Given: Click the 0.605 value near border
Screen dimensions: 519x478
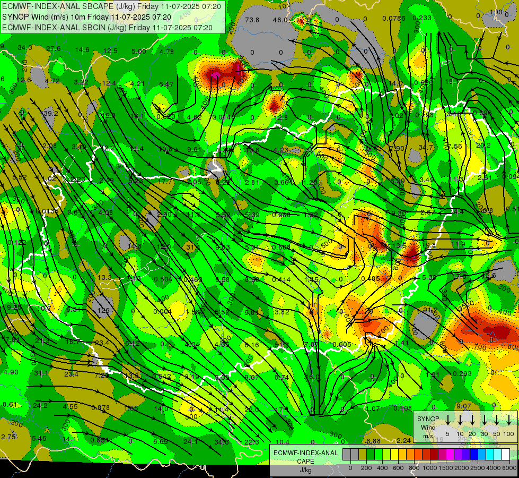Looking at the screenshot, I should pyautogui.click(x=342, y=344).
